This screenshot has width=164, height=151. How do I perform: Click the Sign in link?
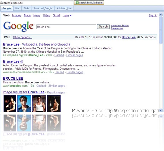[153, 16]
